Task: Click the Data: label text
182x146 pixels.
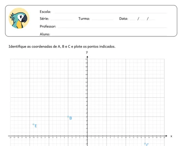Action: 124,19
